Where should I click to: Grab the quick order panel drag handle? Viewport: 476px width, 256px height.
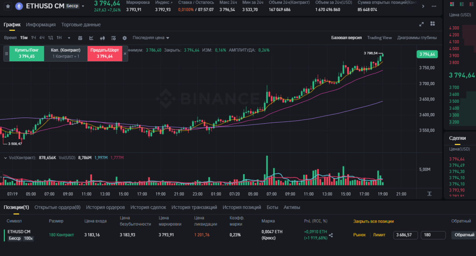point(6,53)
